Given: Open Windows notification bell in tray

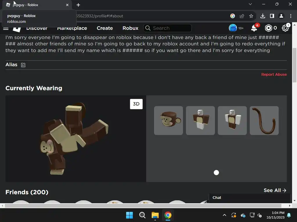Looking at the screenshot, I should point(289,215).
